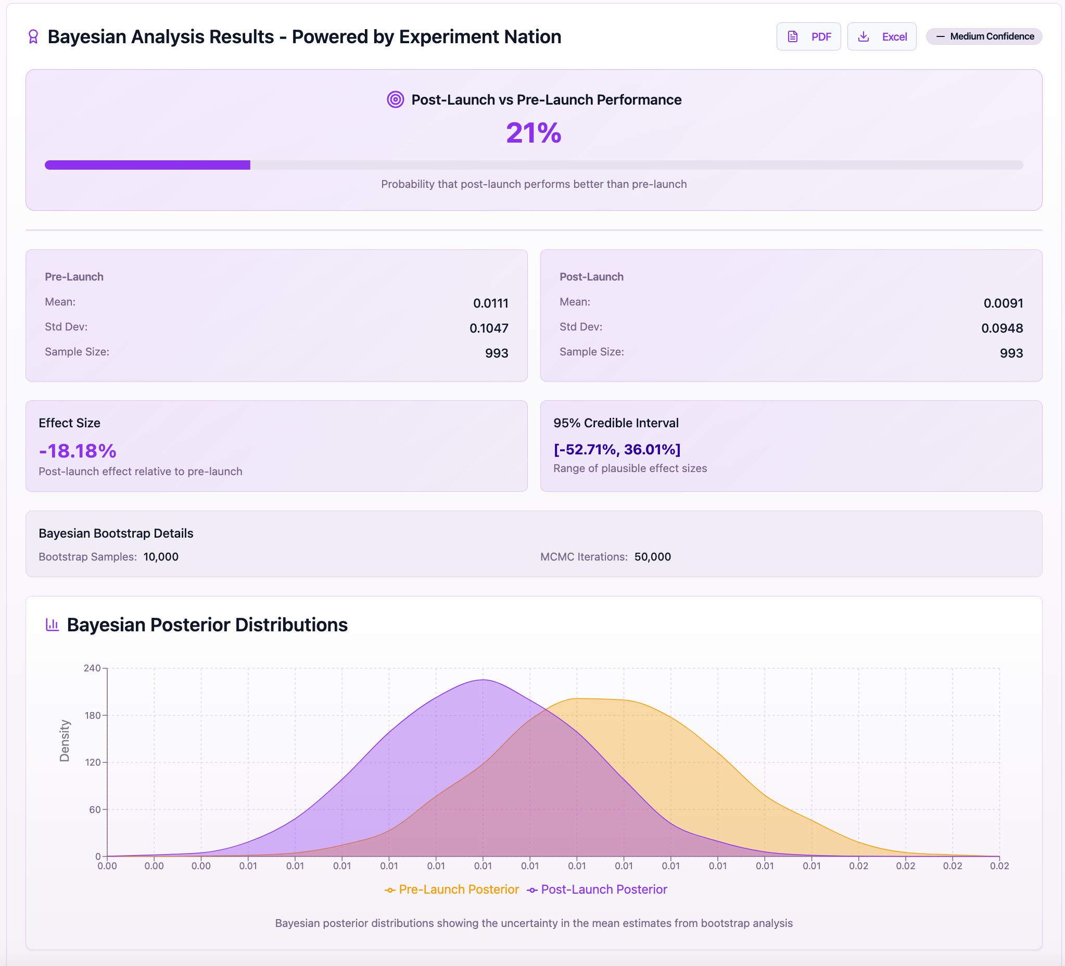This screenshot has height=966, width=1065.
Task: Click the 21% probability value
Action: click(533, 133)
